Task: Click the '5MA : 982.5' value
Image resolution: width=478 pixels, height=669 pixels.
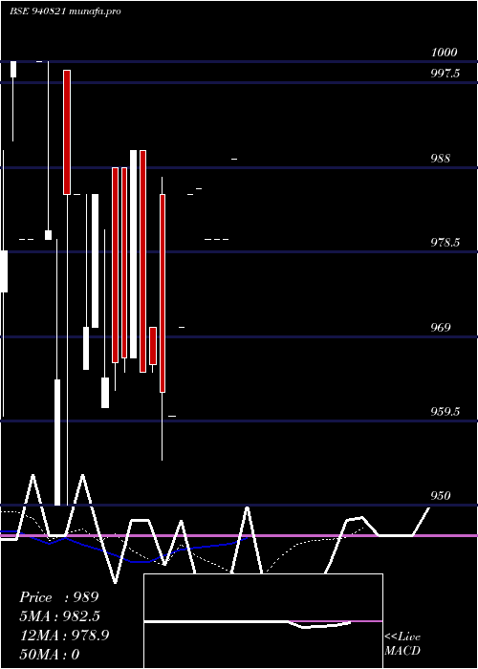Action: (x=61, y=616)
